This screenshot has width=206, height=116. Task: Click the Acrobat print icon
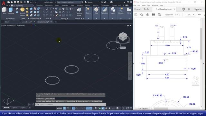tap(153, 15)
